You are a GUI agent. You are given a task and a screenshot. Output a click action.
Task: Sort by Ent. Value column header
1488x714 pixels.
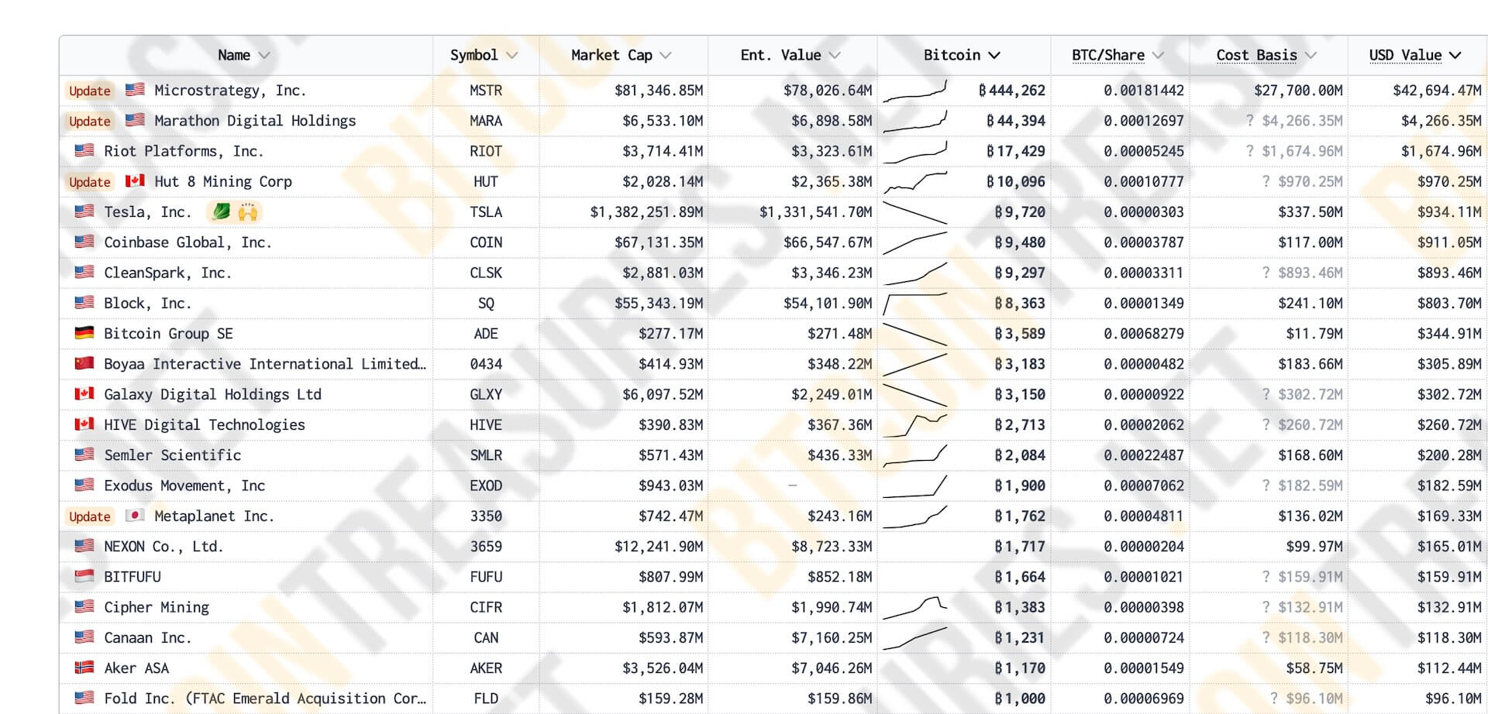click(x=790, y=55)
